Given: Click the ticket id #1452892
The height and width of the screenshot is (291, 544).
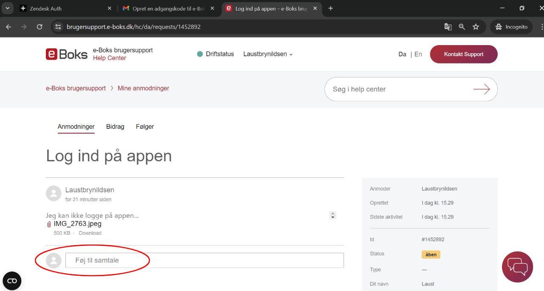Looking at the screenshot, I should click(x=433, y=240).
